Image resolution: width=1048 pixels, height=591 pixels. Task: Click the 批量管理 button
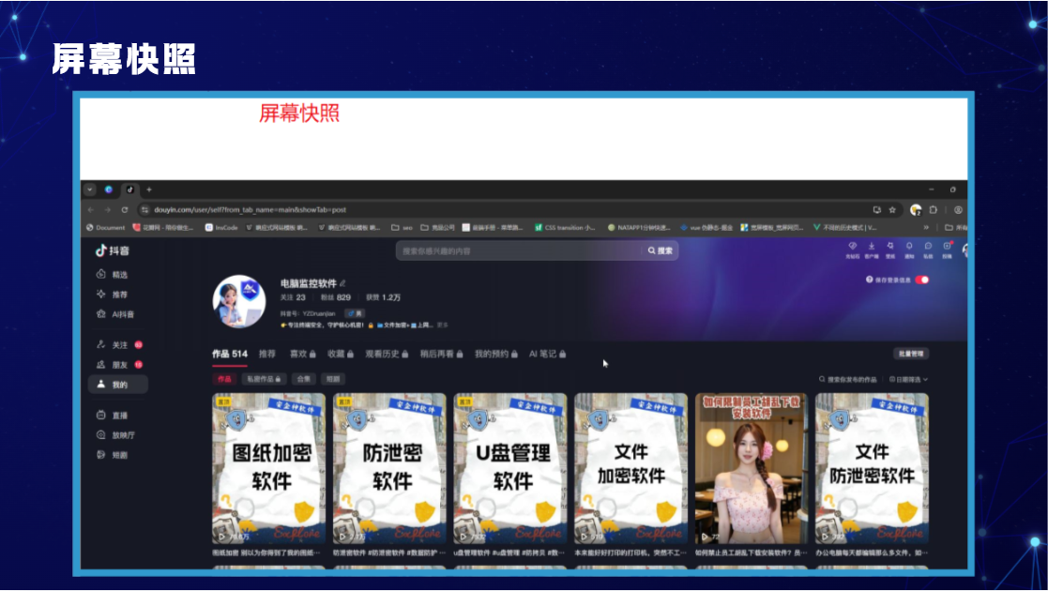point(911,354)
